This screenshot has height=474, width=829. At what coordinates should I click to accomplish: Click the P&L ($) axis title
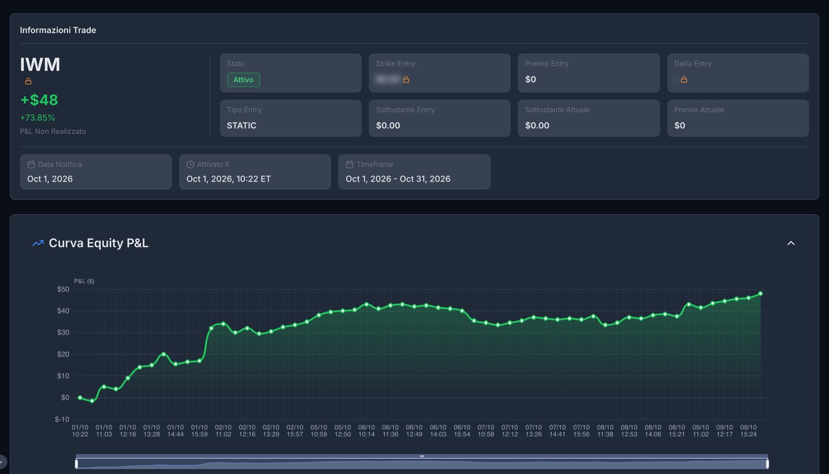(x=84, y=281)
